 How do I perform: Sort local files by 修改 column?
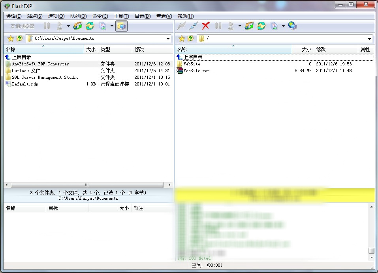pyautogui.click(x=139, y=49)
